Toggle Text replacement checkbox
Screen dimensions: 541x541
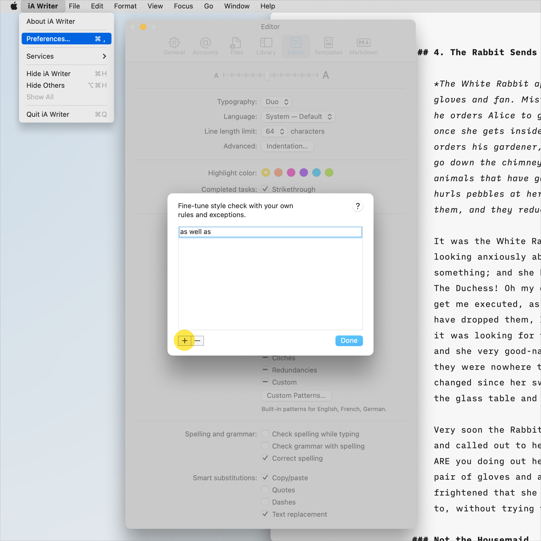point(265,514)
